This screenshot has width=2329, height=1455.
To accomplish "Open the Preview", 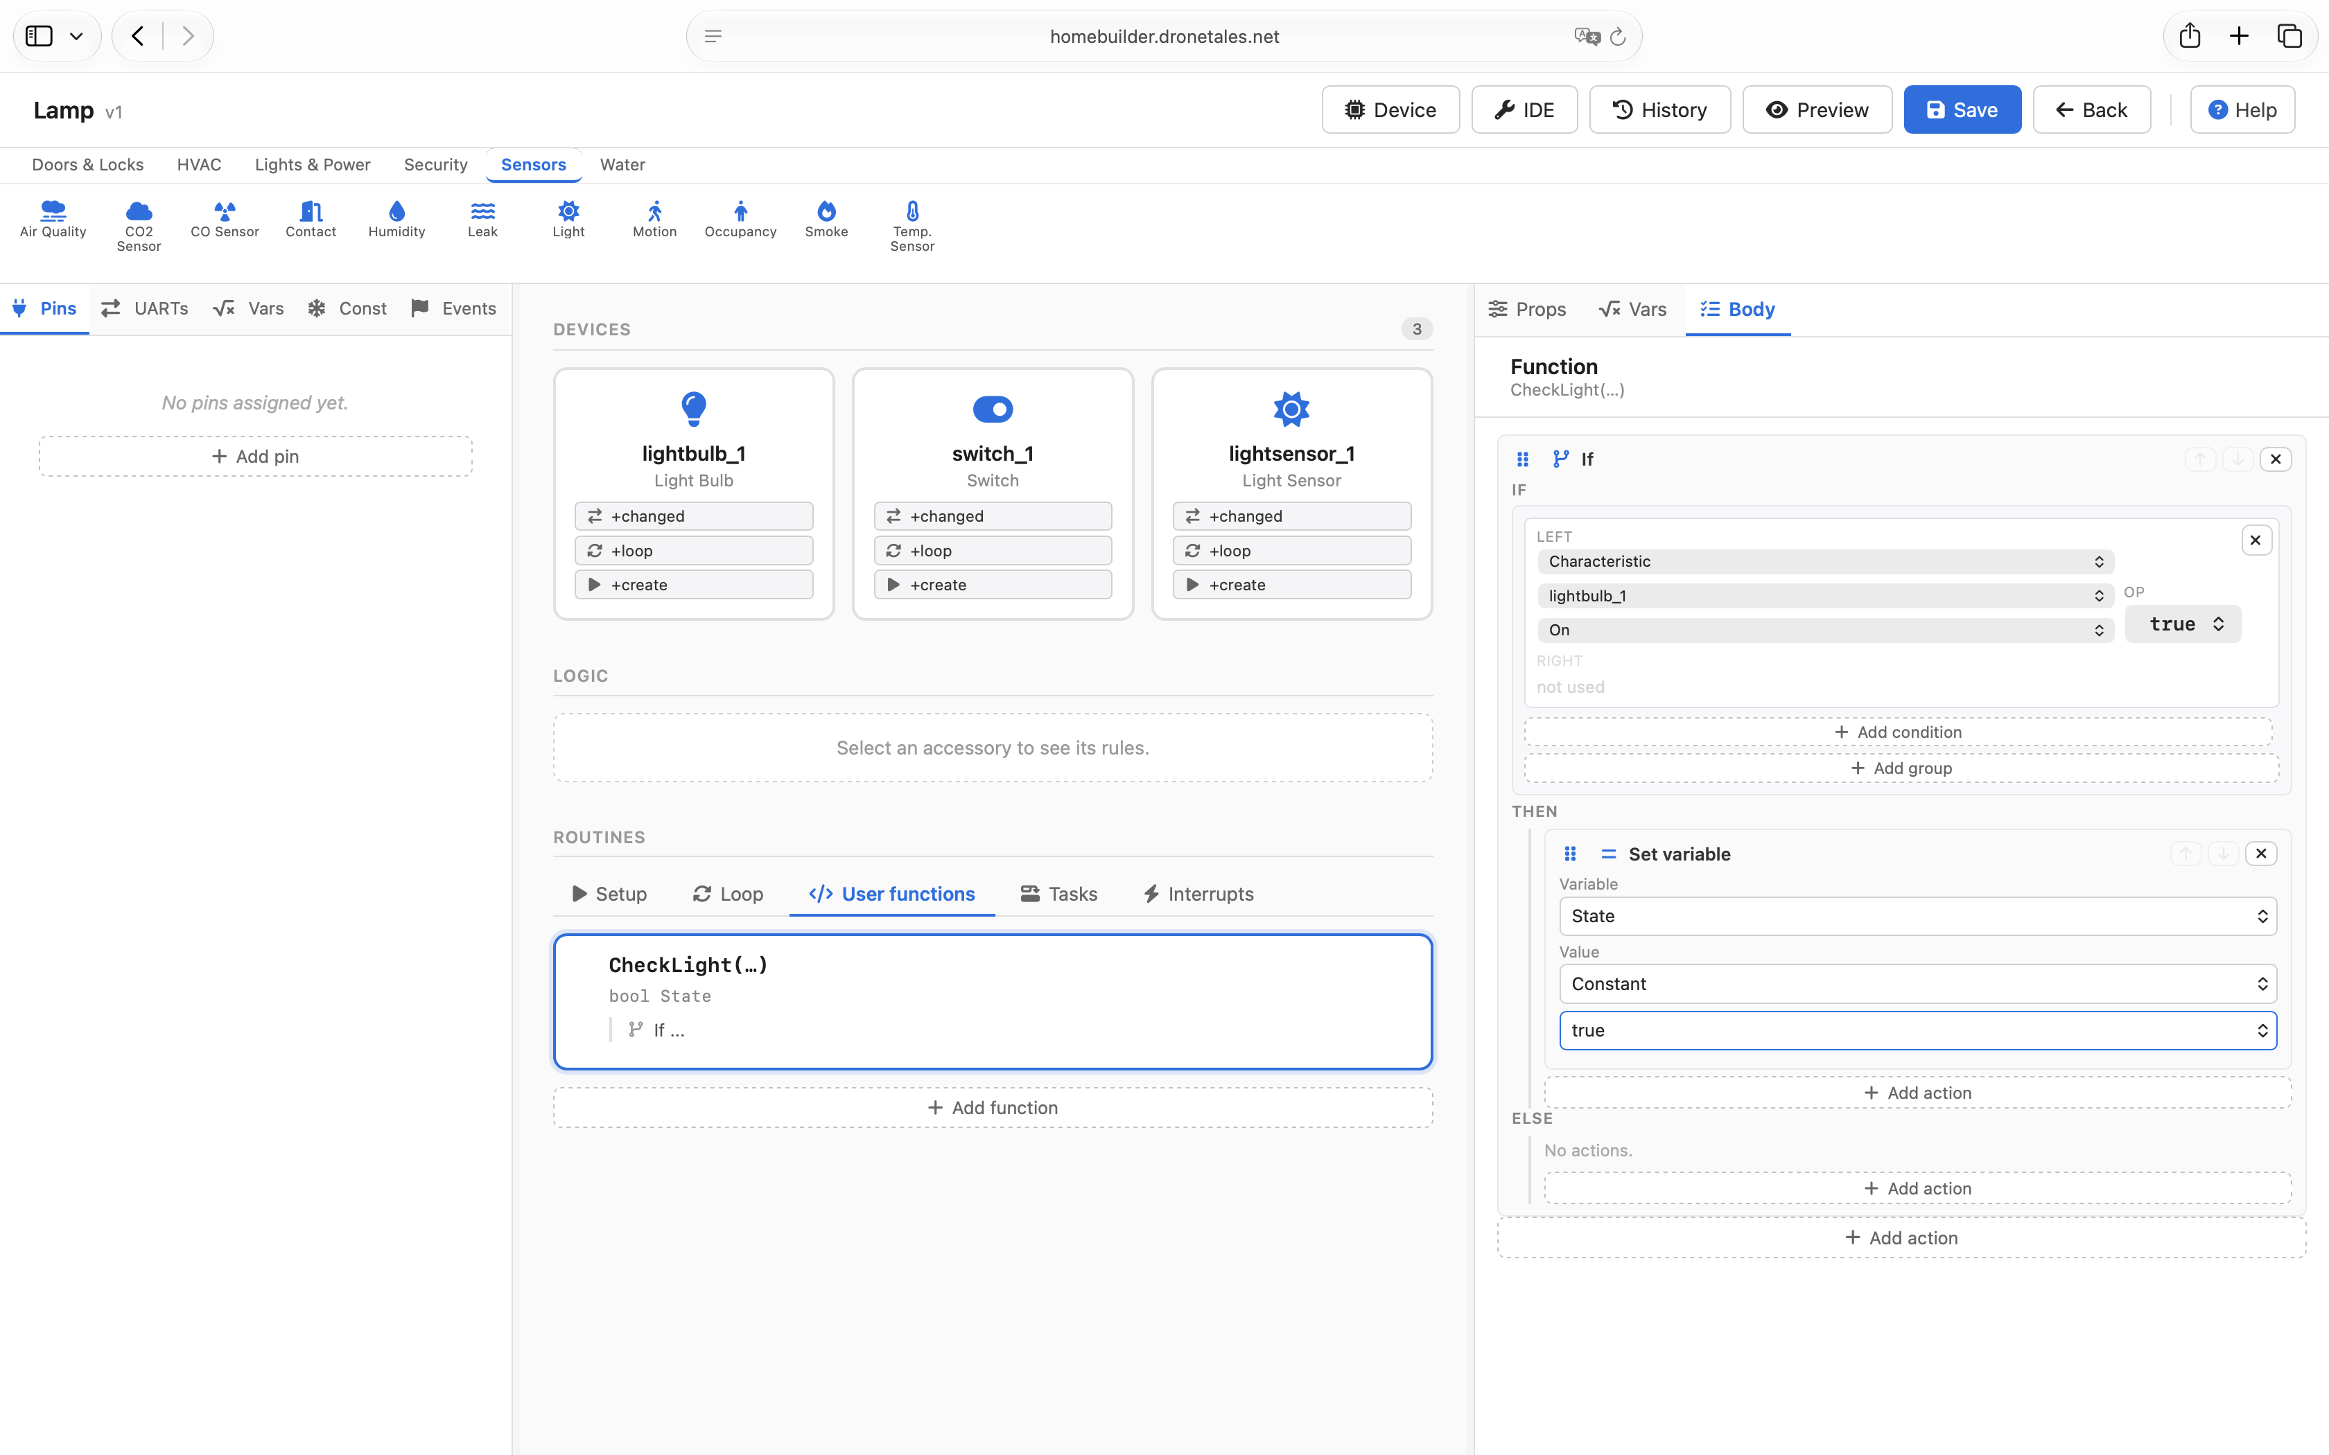I will coord(1817,109).
